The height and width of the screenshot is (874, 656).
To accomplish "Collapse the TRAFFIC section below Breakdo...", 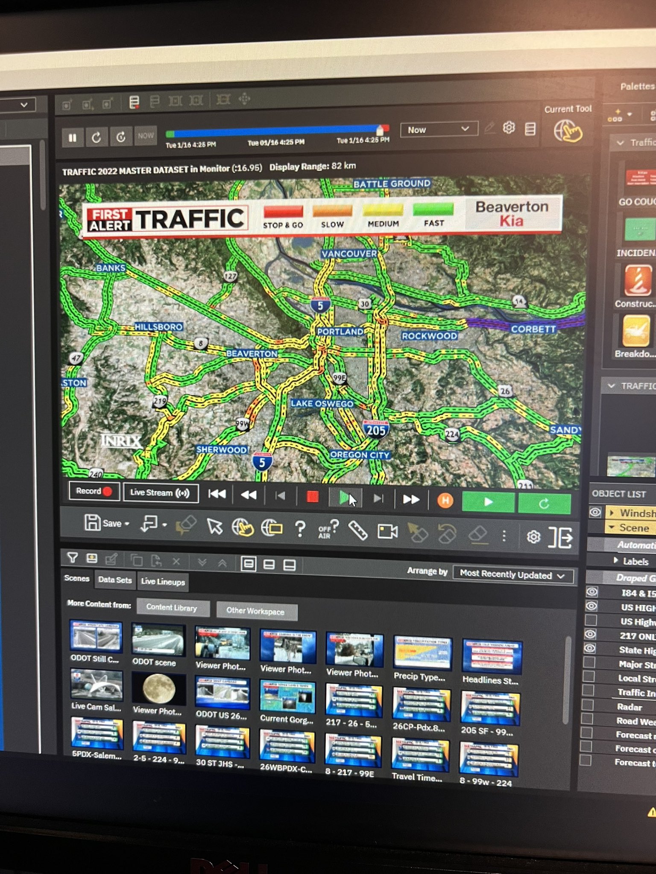I will click(612, 386).
